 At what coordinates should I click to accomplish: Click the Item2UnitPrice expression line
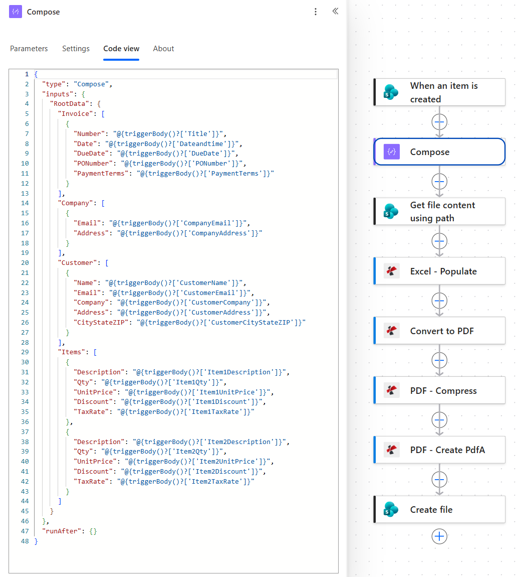point(174,462)
